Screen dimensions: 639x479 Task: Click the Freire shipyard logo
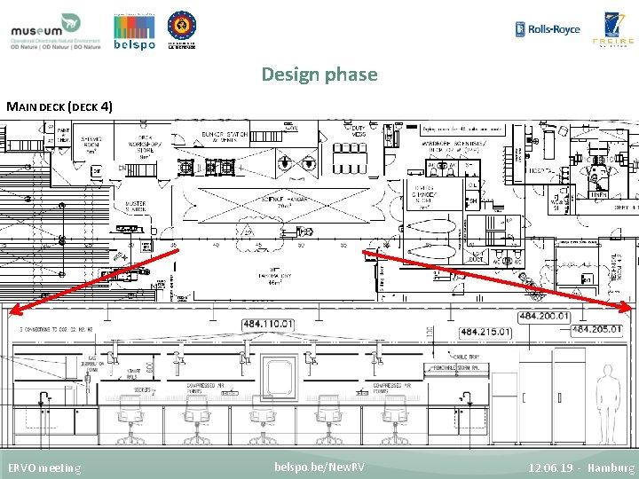614,29
